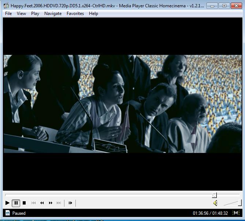The width and height of the screenshot is (245, 221).
Task: Open the View menu
Action: [x=21, y=14]
